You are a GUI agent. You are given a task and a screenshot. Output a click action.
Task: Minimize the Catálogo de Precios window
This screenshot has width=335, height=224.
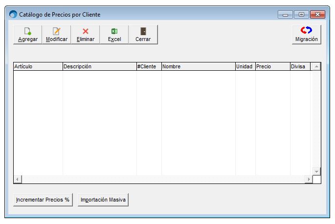(x=285, y=15)
